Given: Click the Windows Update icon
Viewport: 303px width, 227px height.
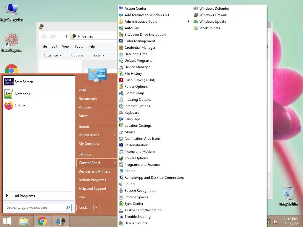Looking at the screenshot, I should (196, 21).
